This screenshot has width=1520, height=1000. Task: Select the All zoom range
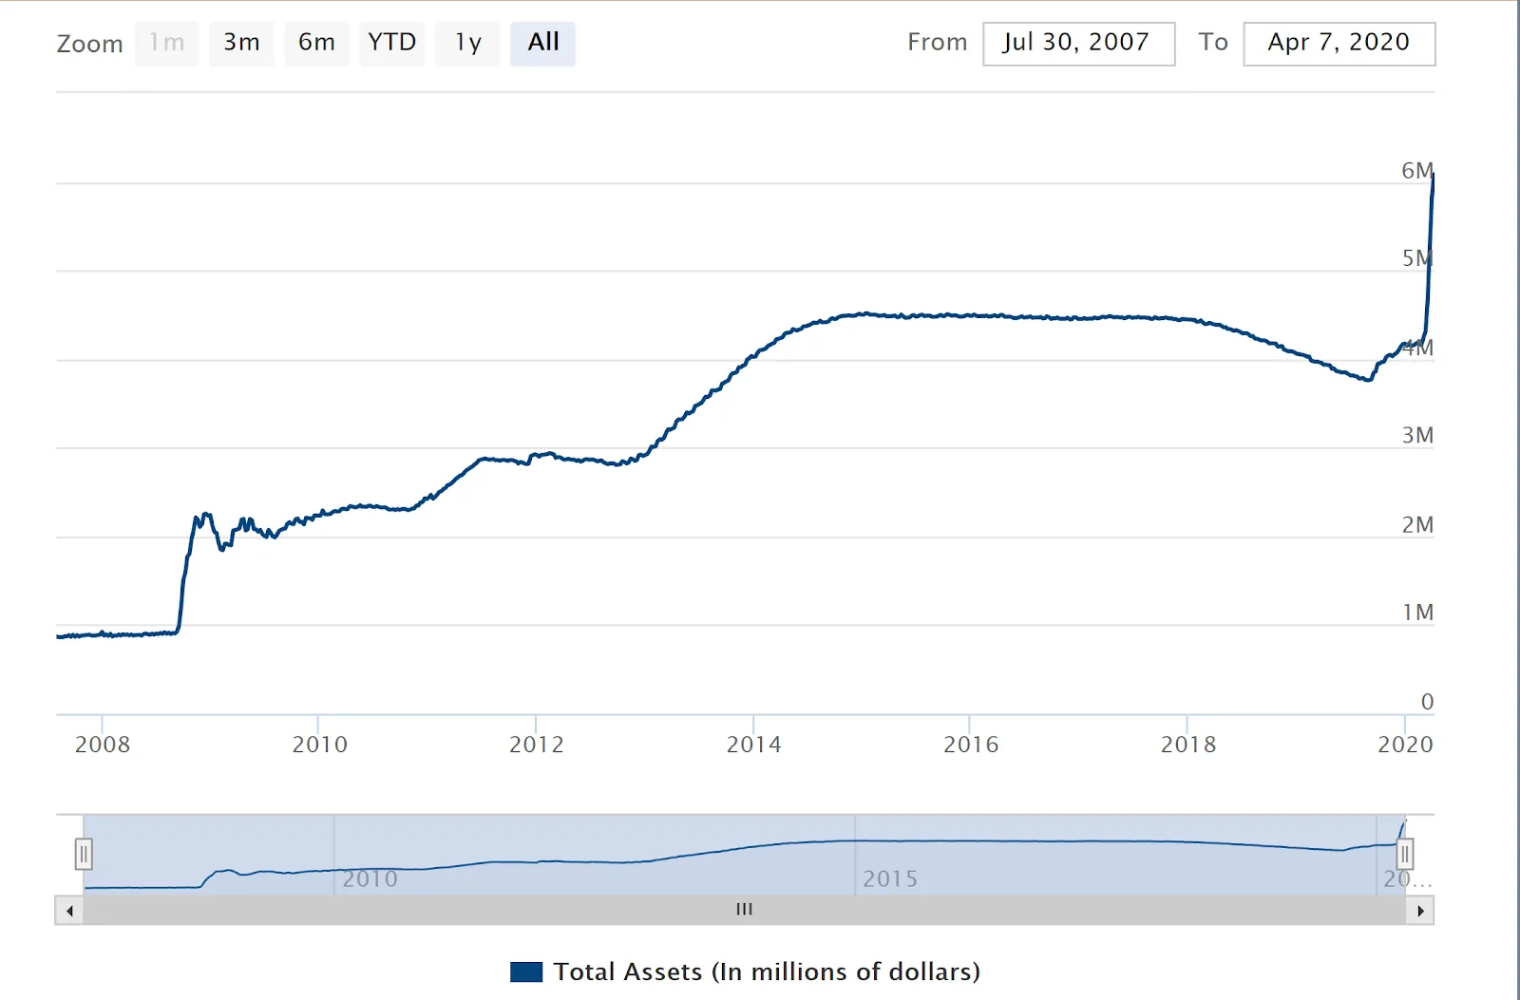tap(542, 43)
